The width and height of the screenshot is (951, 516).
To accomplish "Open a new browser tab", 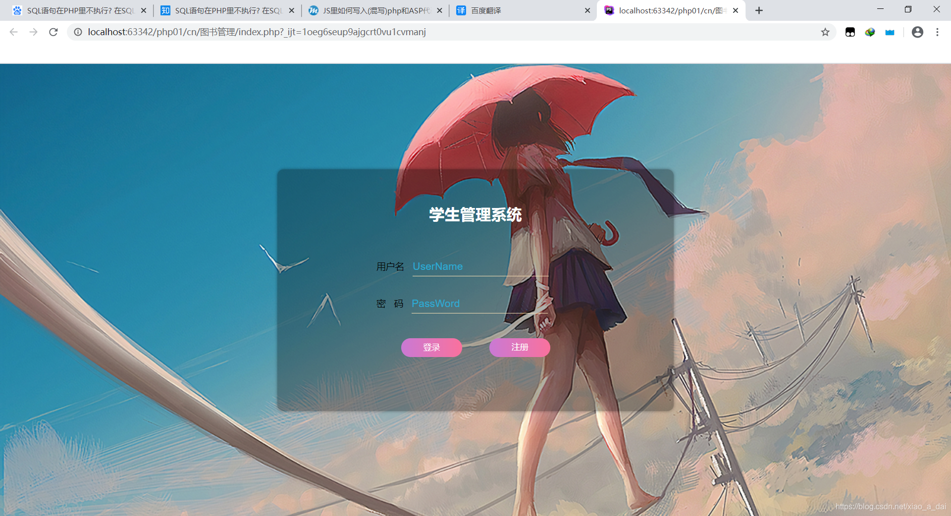I will coord(759,10).
